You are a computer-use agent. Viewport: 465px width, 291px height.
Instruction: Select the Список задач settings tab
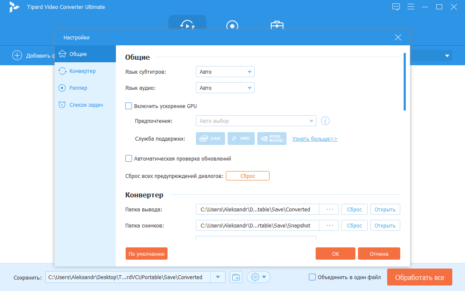click(x=86, y=105)
